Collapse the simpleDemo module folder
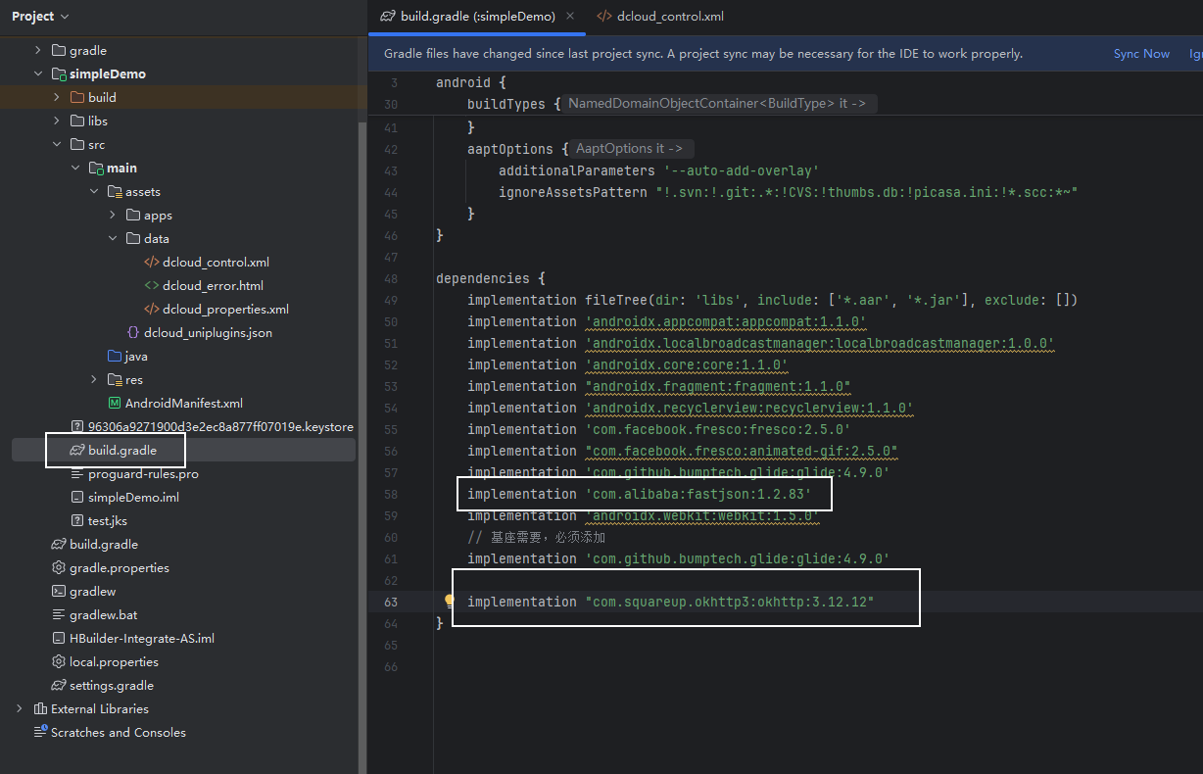 click(38, 73)
